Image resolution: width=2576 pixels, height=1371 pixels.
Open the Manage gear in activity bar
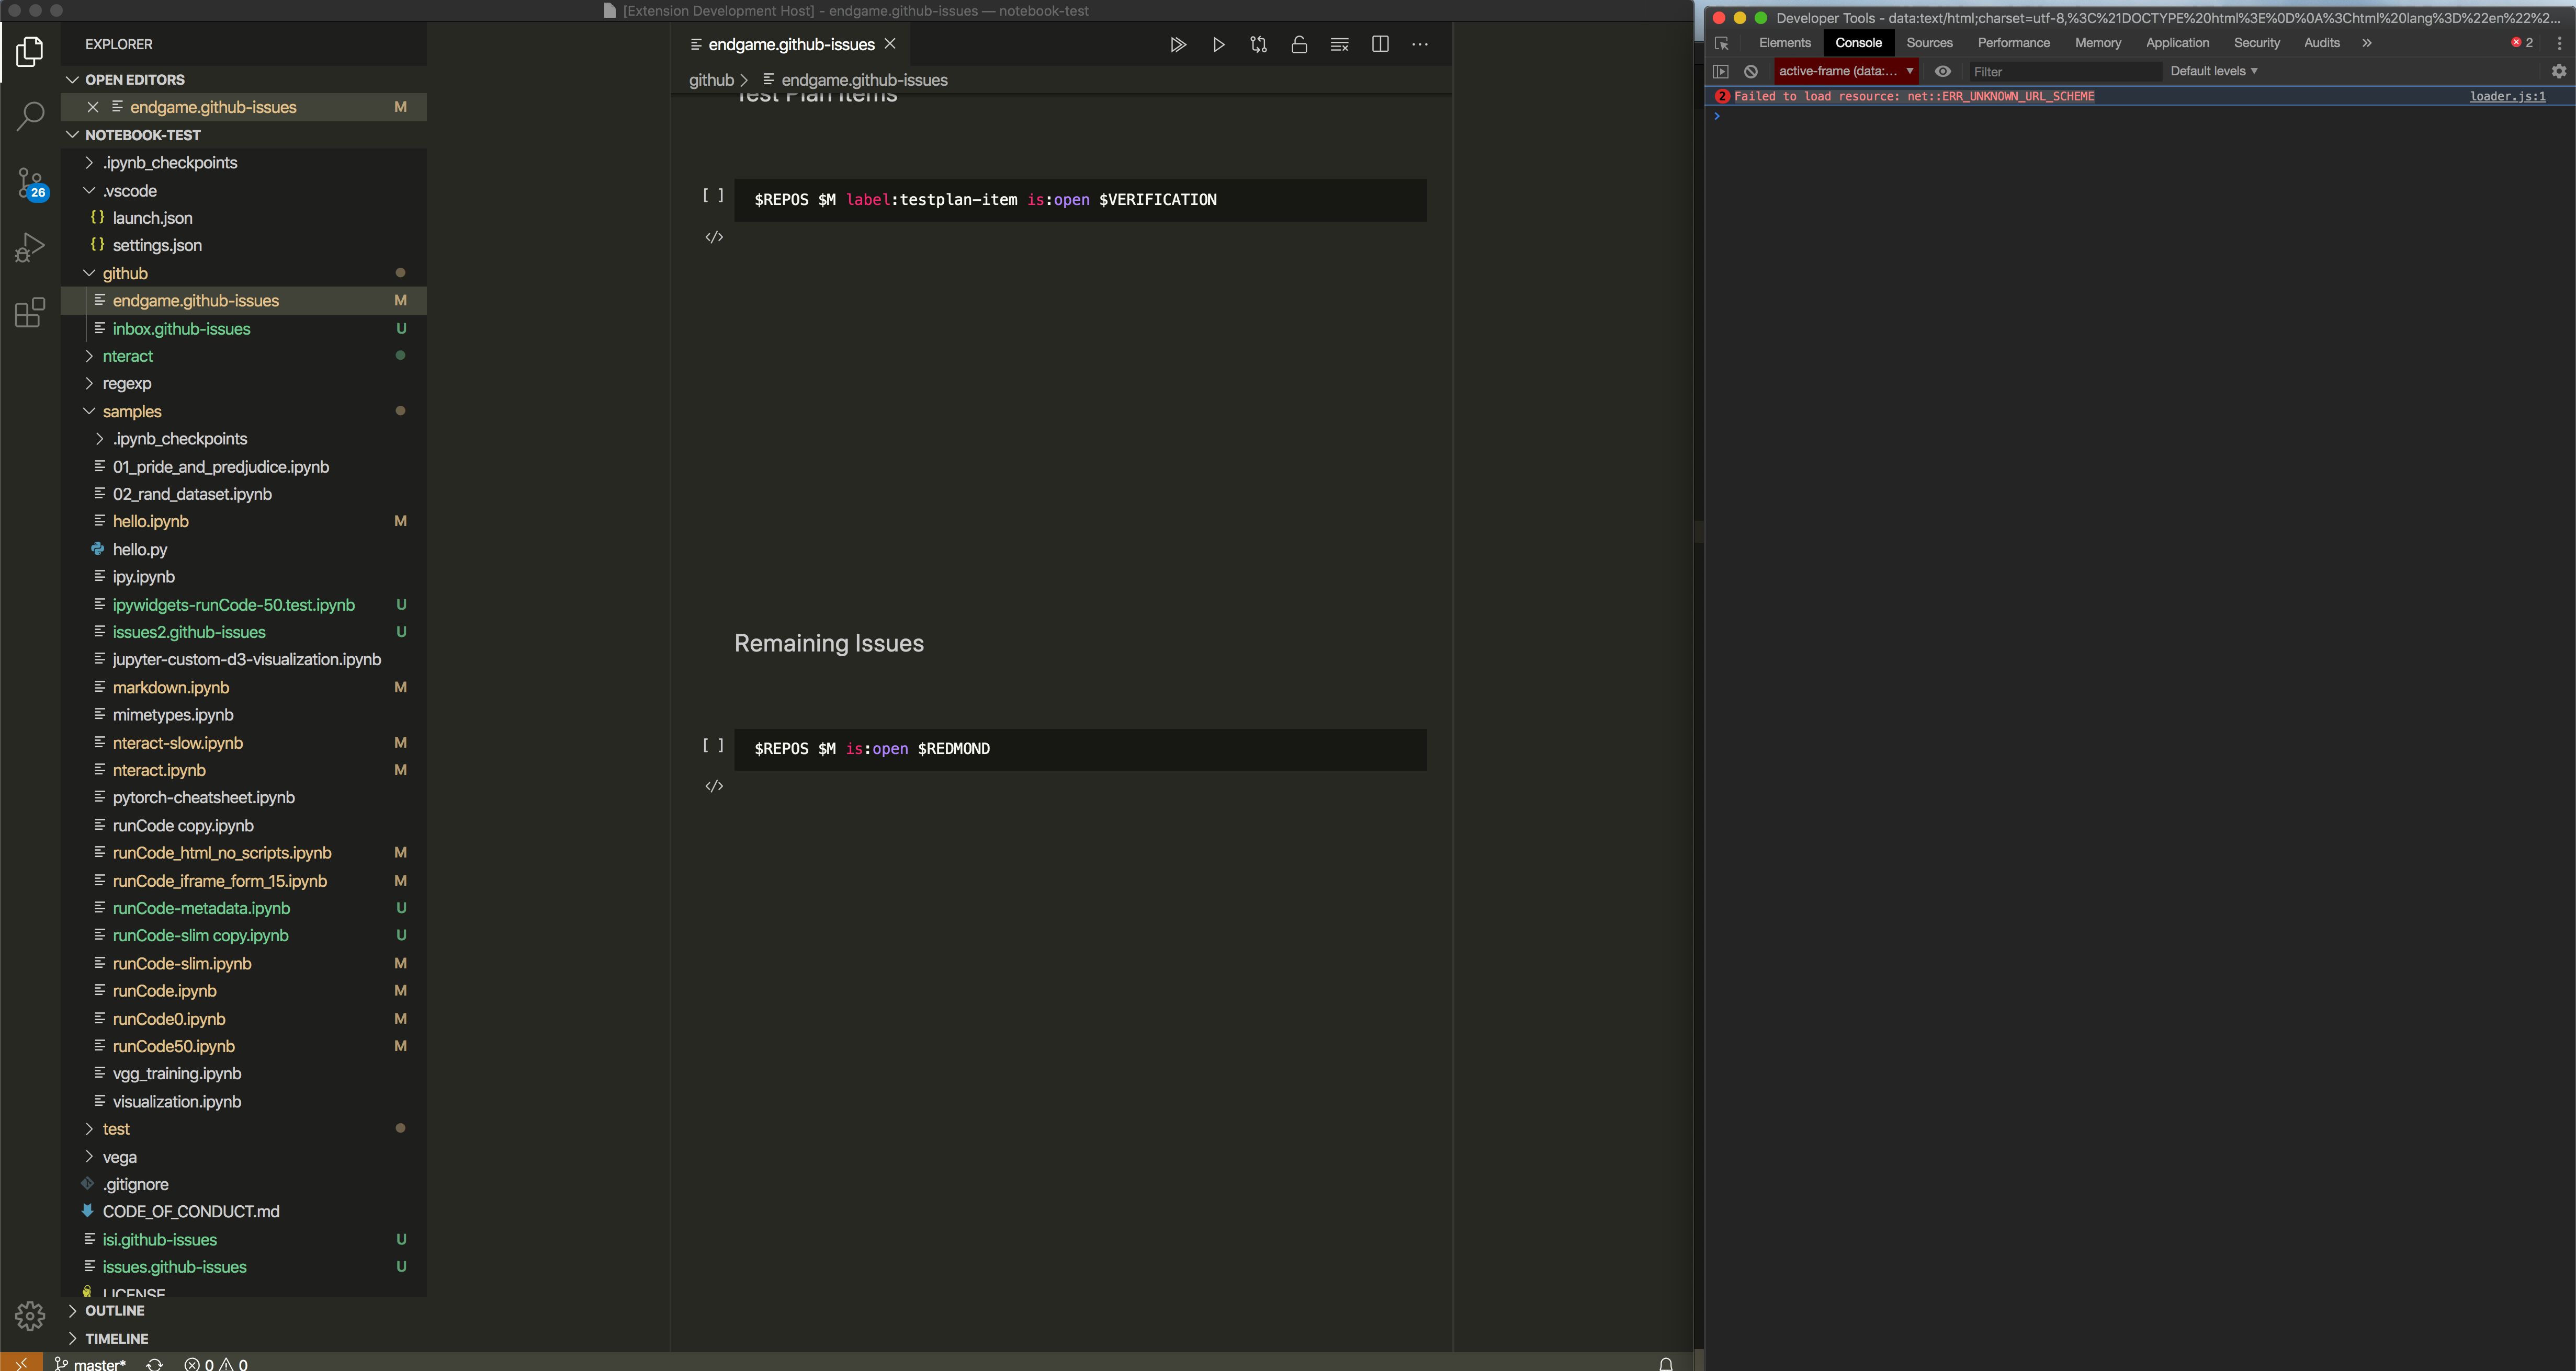tap(30, 1316)
